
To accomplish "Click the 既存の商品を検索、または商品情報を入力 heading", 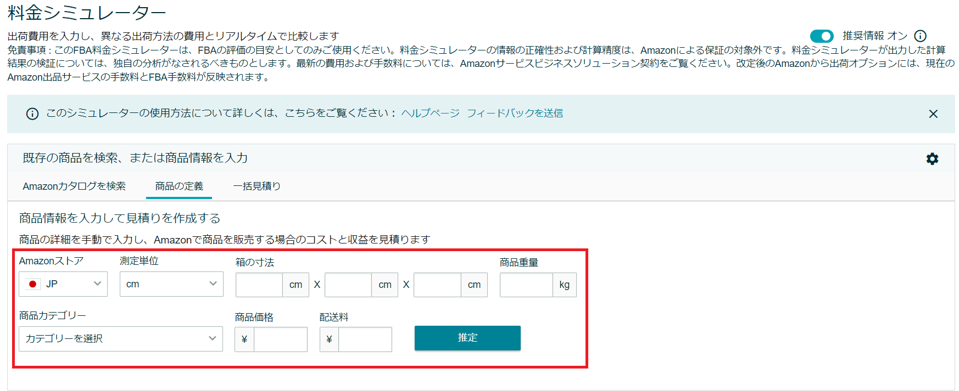I will (135, 158).
